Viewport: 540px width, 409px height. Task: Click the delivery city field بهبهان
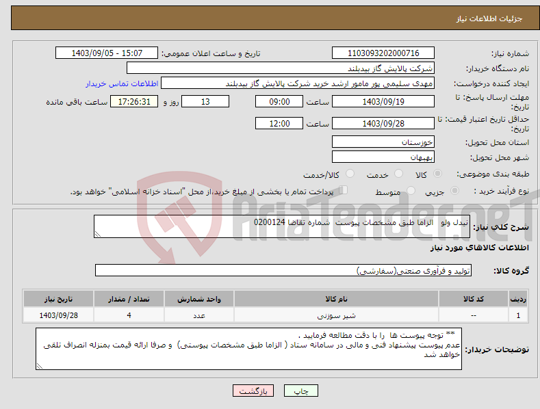(383, 157)
